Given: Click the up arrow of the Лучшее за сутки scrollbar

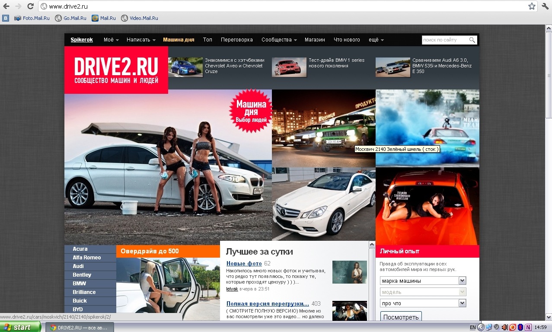Looking at the screenshot, I should pyautogui.click(x=372, y=245).
